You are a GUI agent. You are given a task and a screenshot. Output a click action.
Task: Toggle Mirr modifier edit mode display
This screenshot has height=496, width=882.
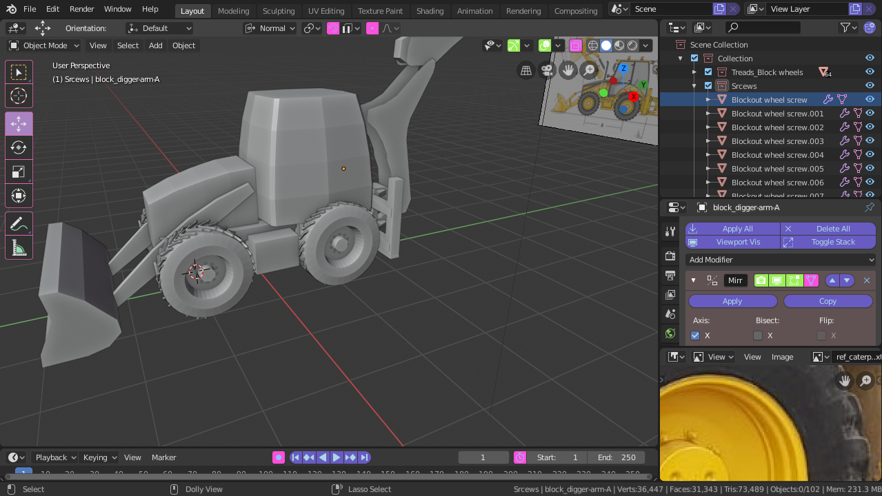point(794,280)
